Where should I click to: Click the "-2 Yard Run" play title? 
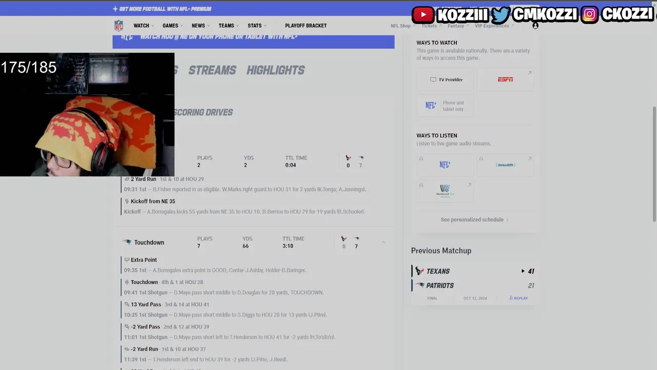click(144, 349)
